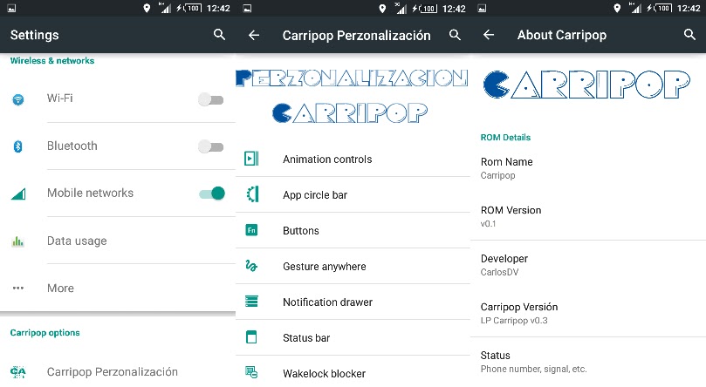
Task: Tap the Gesture anywhere icon
Action: tap(251, 266)
